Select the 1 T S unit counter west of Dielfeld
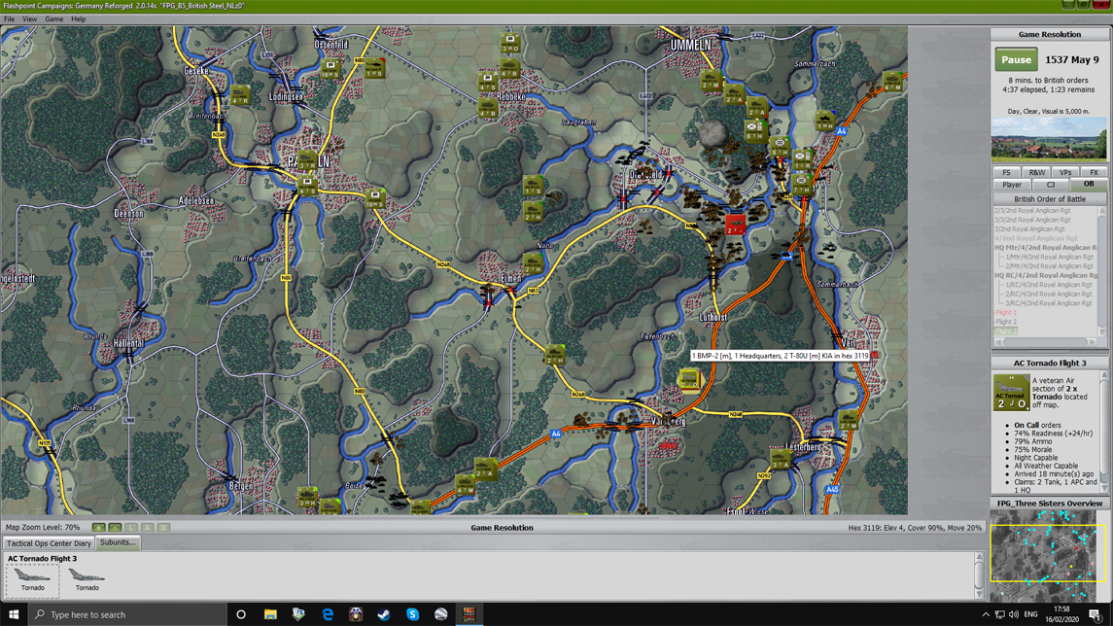The height and width of the screenshot is (626, 1113). coord(533,187)
